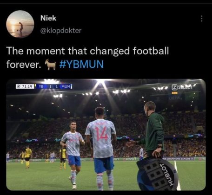Open the display name Niek
The height and width of the screenshot is (195, 212).
48,18
